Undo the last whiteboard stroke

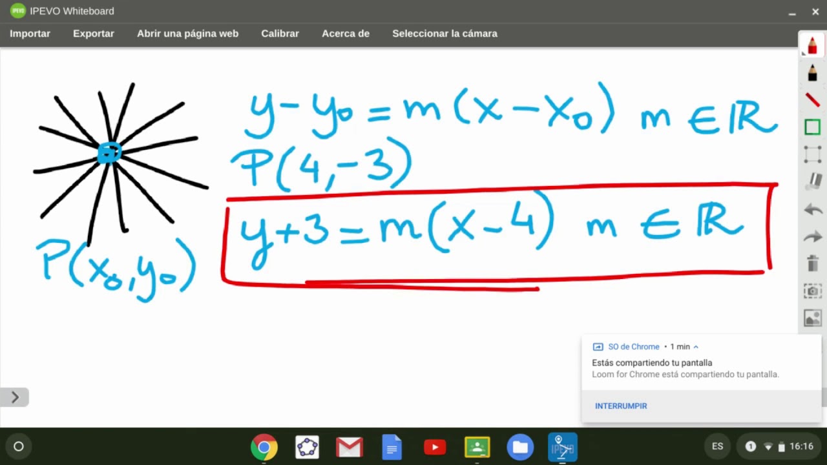[x=812, y=209]
